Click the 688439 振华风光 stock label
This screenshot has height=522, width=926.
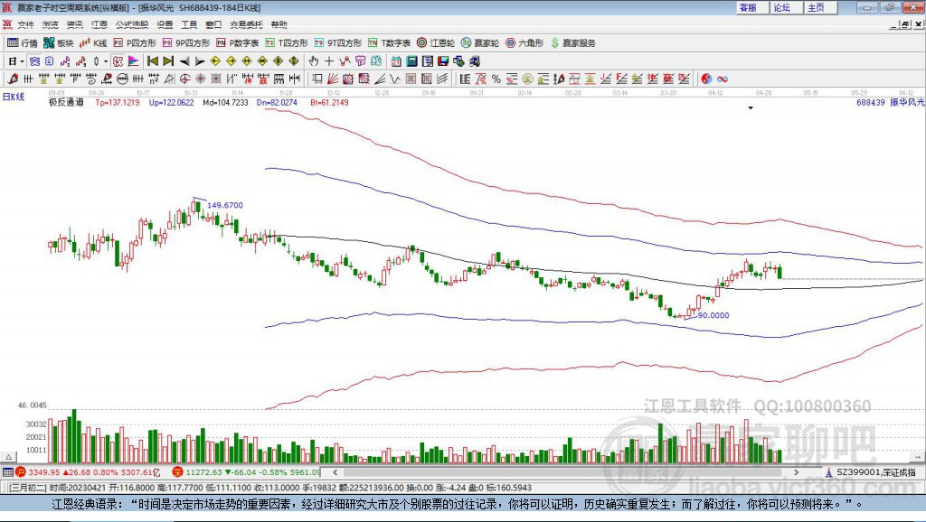[x=891, y=102]
